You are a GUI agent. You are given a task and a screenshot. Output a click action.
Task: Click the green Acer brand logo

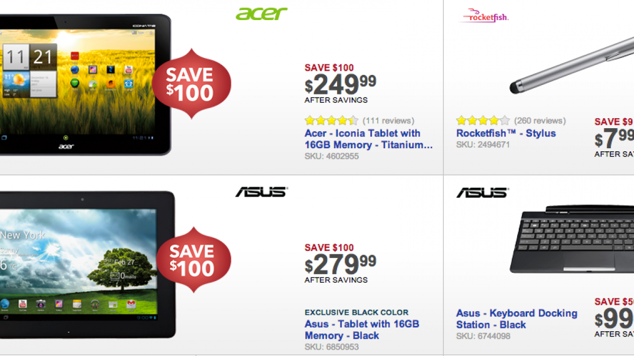point(262,13)
